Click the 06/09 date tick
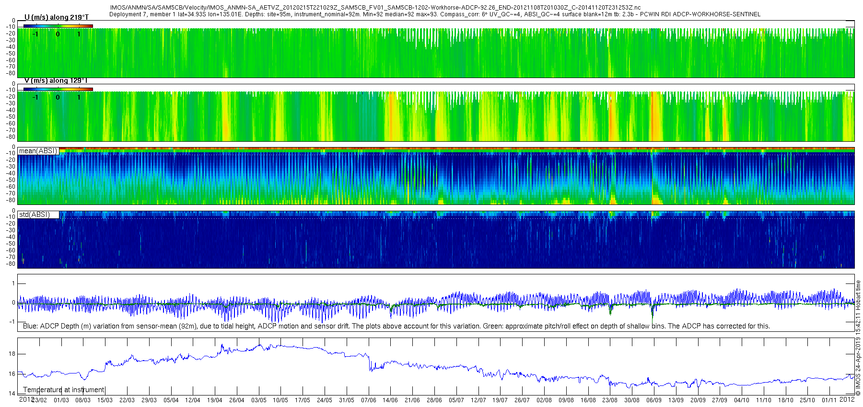The width and height of the screenshot is (863, 407). 654,400
